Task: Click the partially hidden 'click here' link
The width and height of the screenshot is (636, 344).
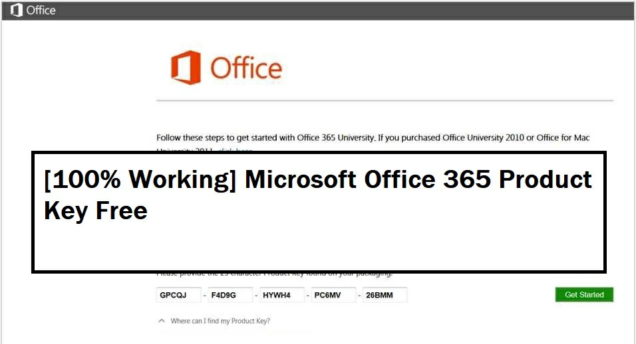Action: coord(234,151)
